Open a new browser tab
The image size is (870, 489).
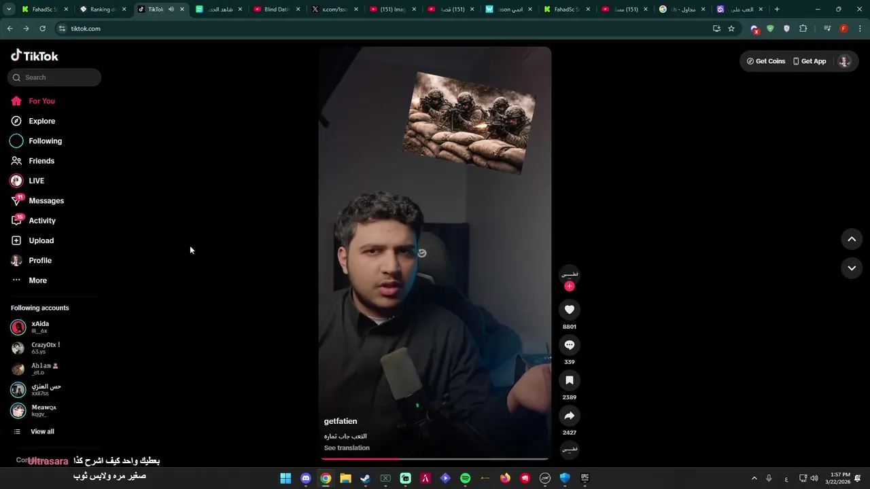coord(777,10)
